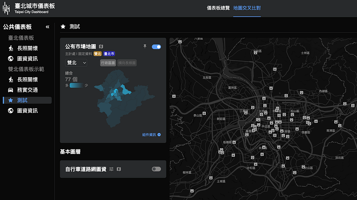The height and width of the screenshot is (200, 357).
Task: Collapse the sidebar with double-chevron icon
Action: pyautogui.click(x=47, y=27)
